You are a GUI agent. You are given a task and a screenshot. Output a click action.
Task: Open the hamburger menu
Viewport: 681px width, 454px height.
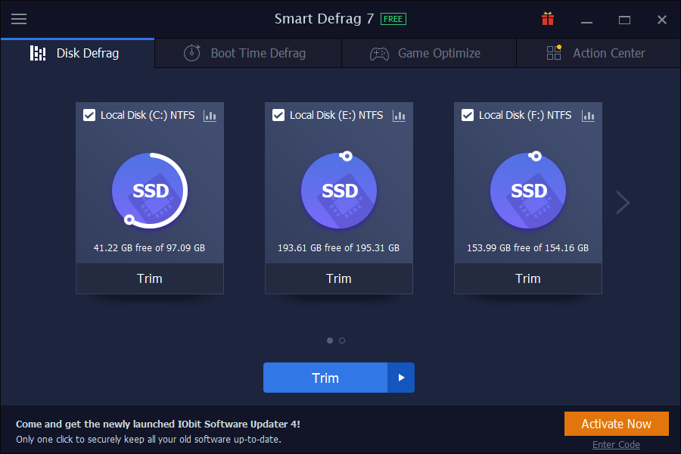pyautogui.click(x=18, y=19)
